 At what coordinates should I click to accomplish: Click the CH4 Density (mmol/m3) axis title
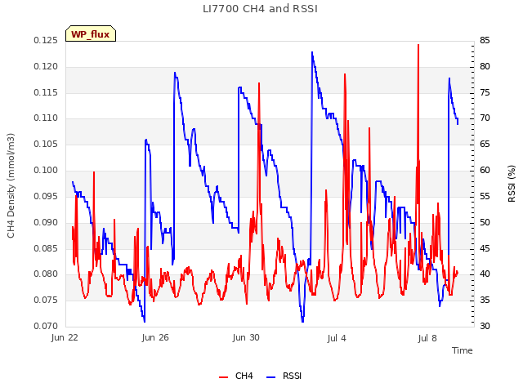tap(11, 185)
